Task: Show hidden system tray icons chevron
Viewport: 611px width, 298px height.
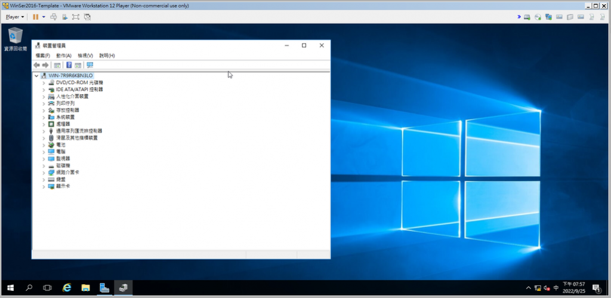Action: tap(529, 288)
